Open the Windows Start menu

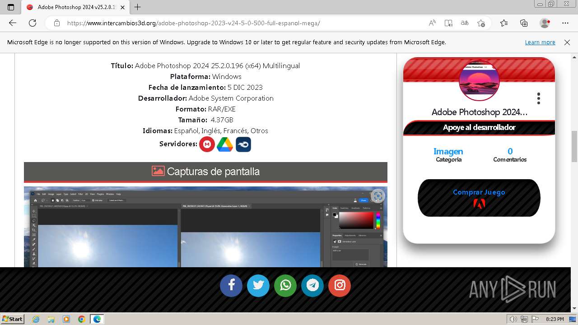pyautogui.click(x=12, y=319)
